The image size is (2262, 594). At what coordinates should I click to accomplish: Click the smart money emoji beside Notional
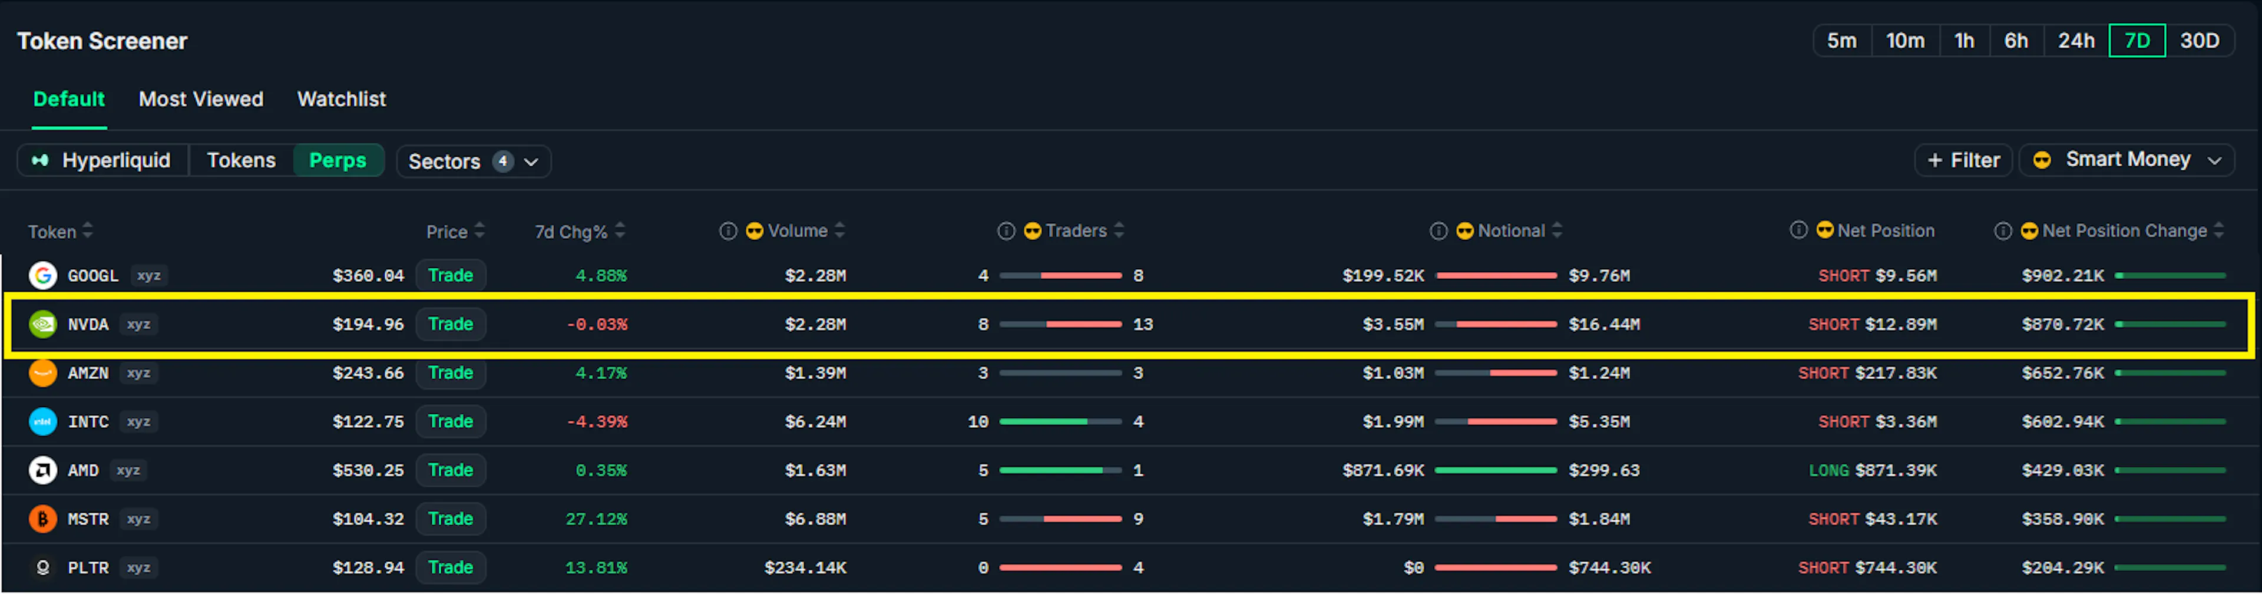click(1464, 231)
